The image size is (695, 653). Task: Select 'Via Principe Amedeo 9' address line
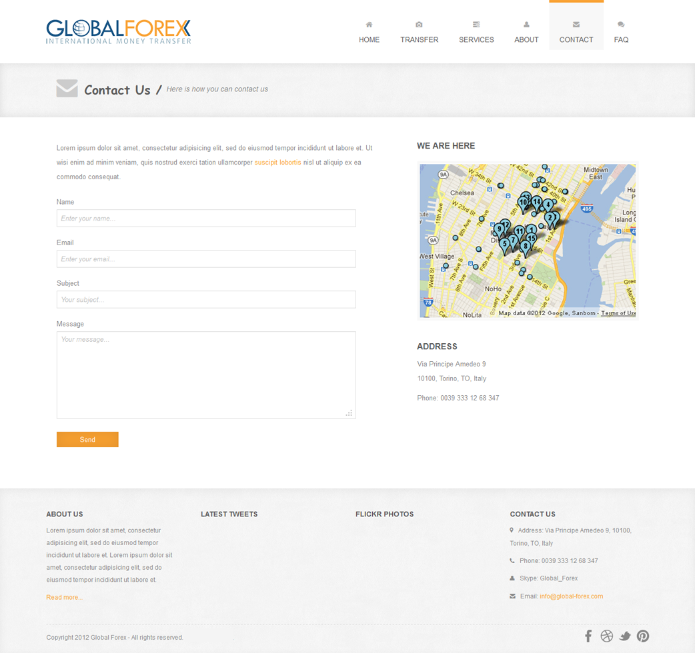[452, 364]
